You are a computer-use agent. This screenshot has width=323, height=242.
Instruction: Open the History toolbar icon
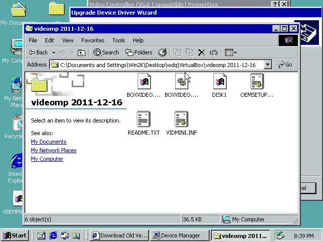[x=163, y=52]
